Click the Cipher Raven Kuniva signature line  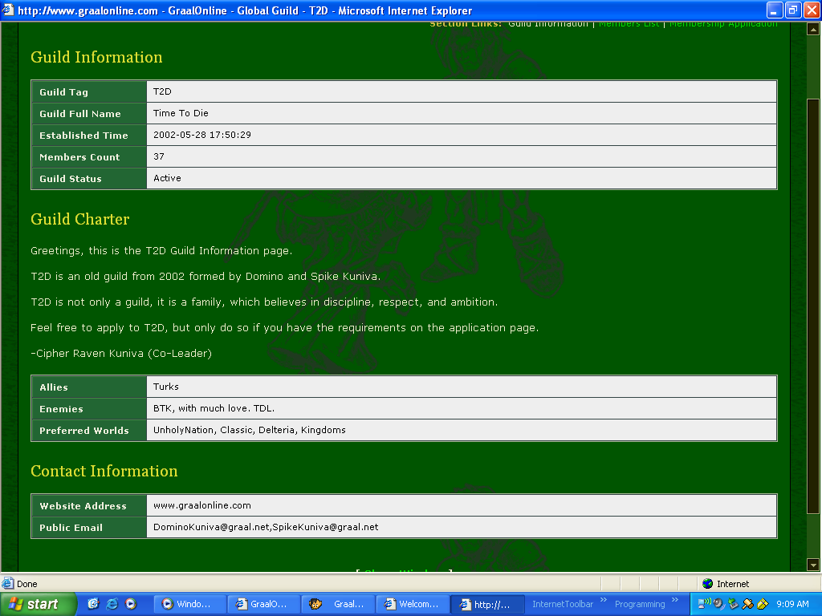coord(121,354)
